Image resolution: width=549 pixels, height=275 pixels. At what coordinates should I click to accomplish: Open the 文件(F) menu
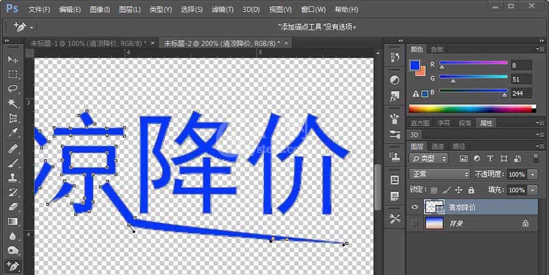click(x=39, y=9)
